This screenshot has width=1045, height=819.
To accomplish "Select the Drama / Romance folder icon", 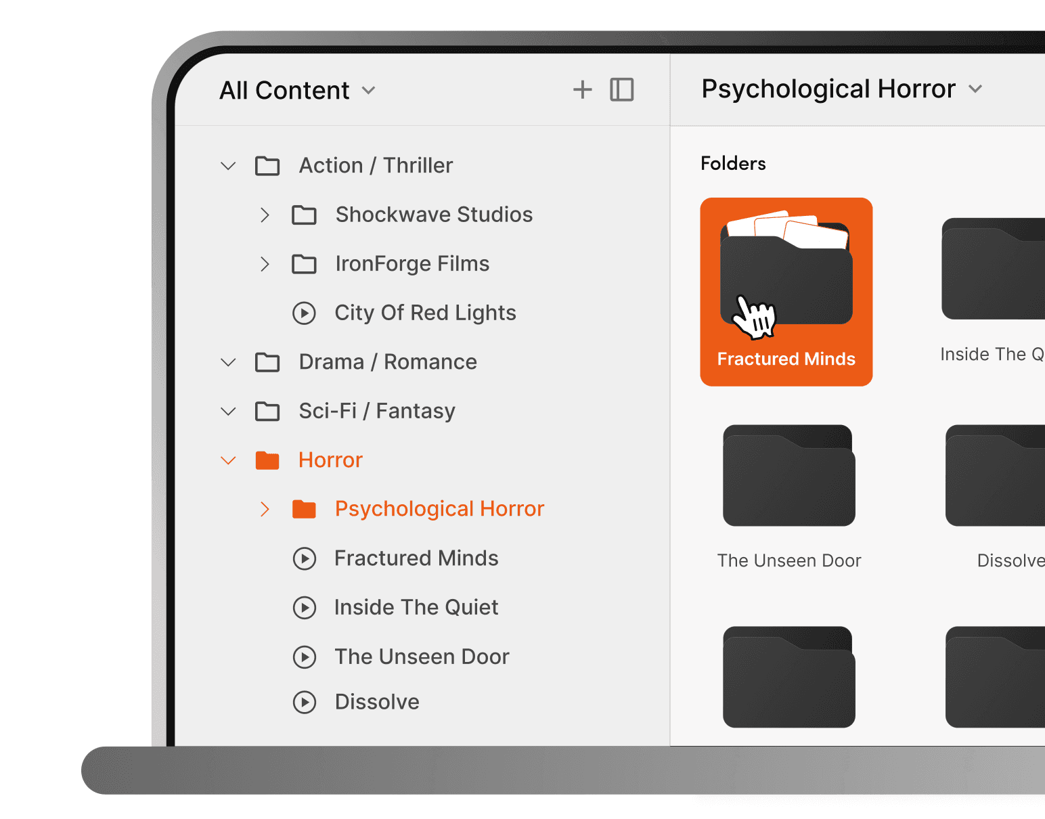I will click(267, 362).
